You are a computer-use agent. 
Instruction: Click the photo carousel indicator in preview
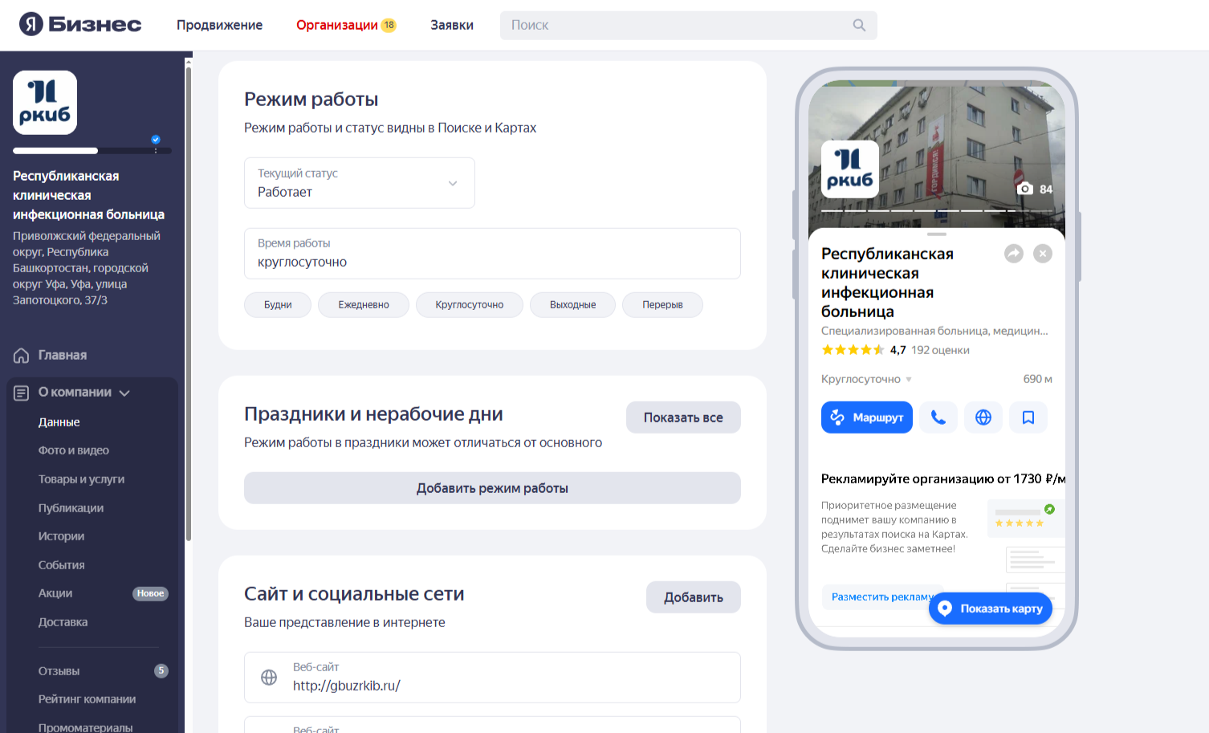(x=936, y=210)
